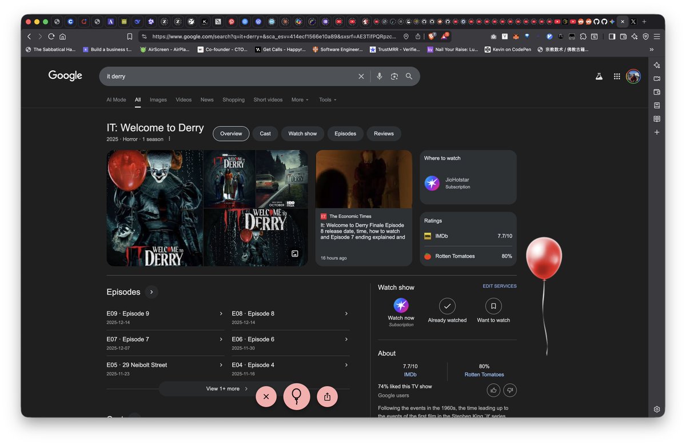This screenshot has width=686, height=445.
Task: Open Search Labs flask icon
Action: (599, 77)
